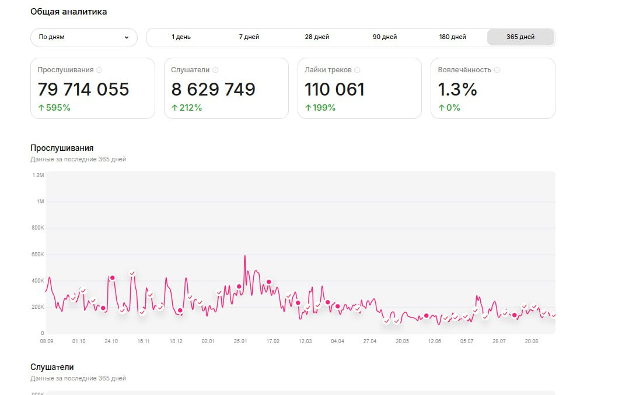622x395 pixels.
Task: Choose the 365 дней period
Action: (x=520, y=37)
